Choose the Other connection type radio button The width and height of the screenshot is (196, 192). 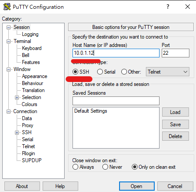(124, 72)
